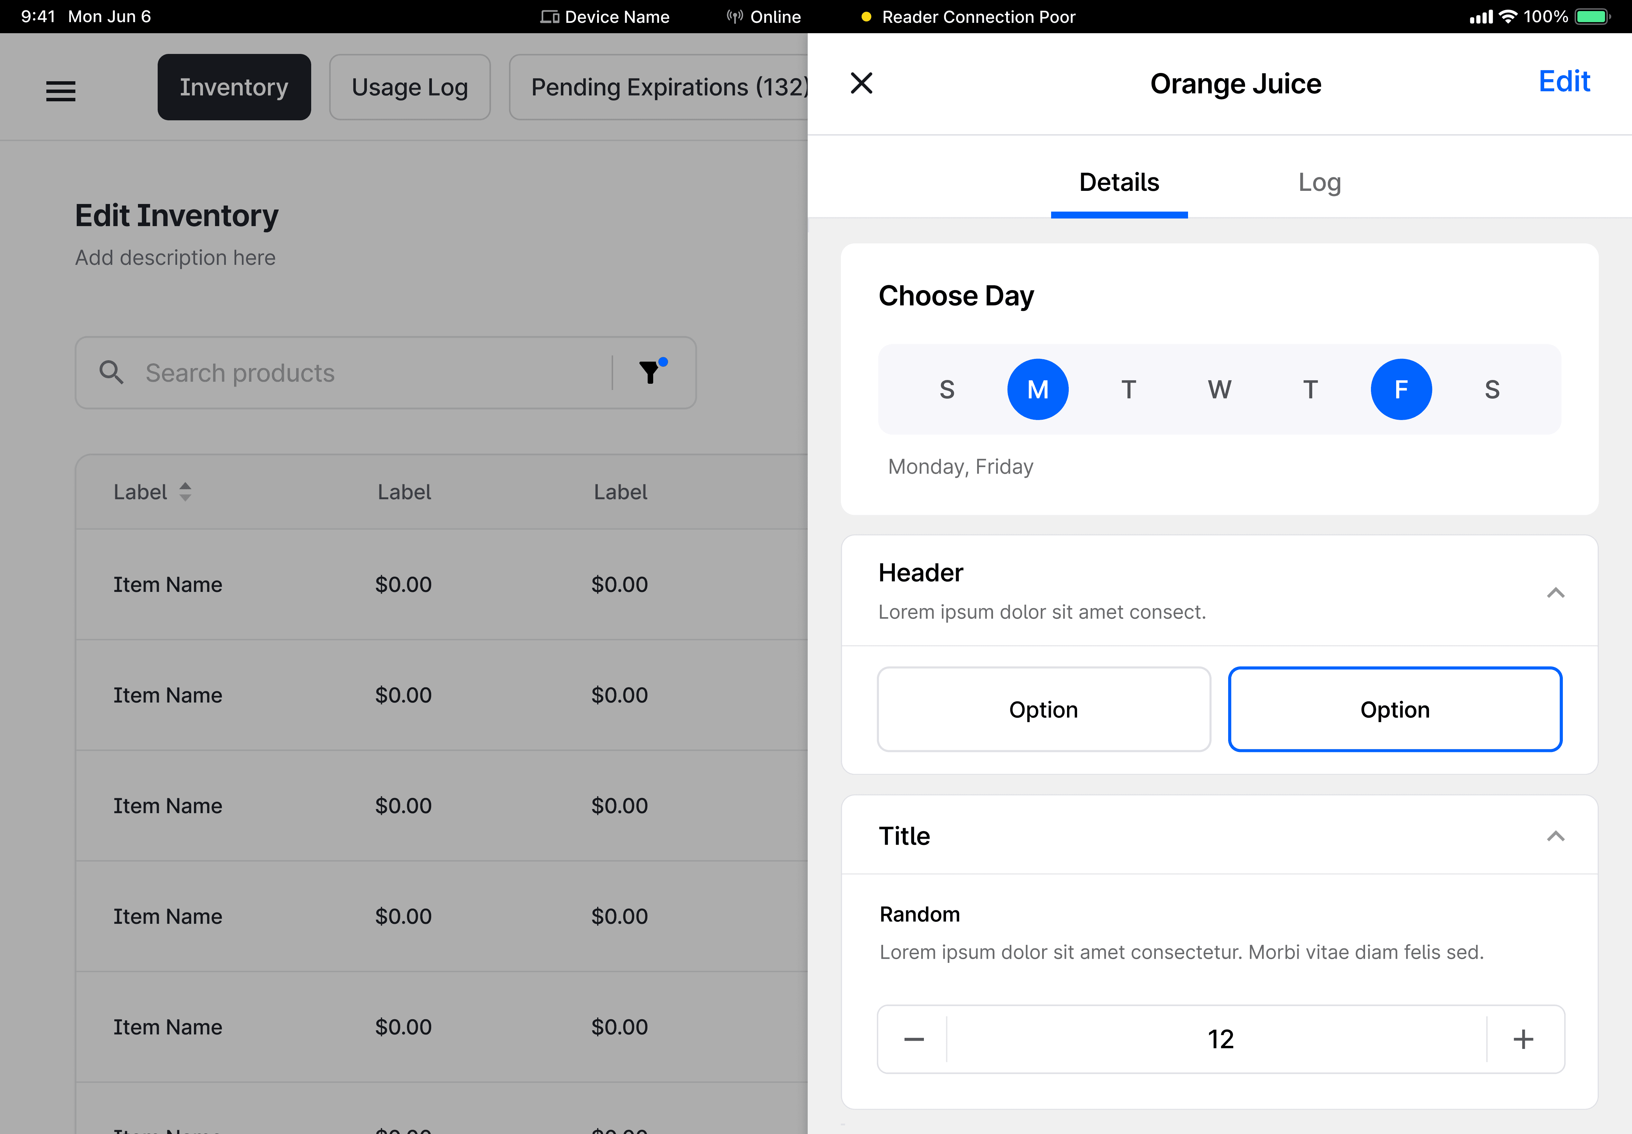Viewport: 1632px width, 1134px height.
Task: Increase quantity with the plus icon
Action: point(1523,1039)
